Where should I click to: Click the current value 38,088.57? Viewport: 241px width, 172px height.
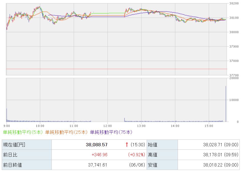click(97, 145)
